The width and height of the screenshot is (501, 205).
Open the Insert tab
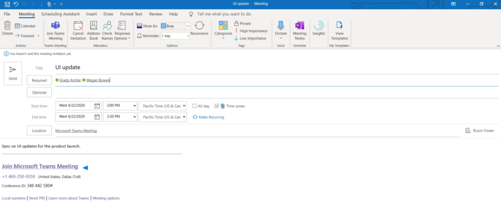tap(91, 14)
